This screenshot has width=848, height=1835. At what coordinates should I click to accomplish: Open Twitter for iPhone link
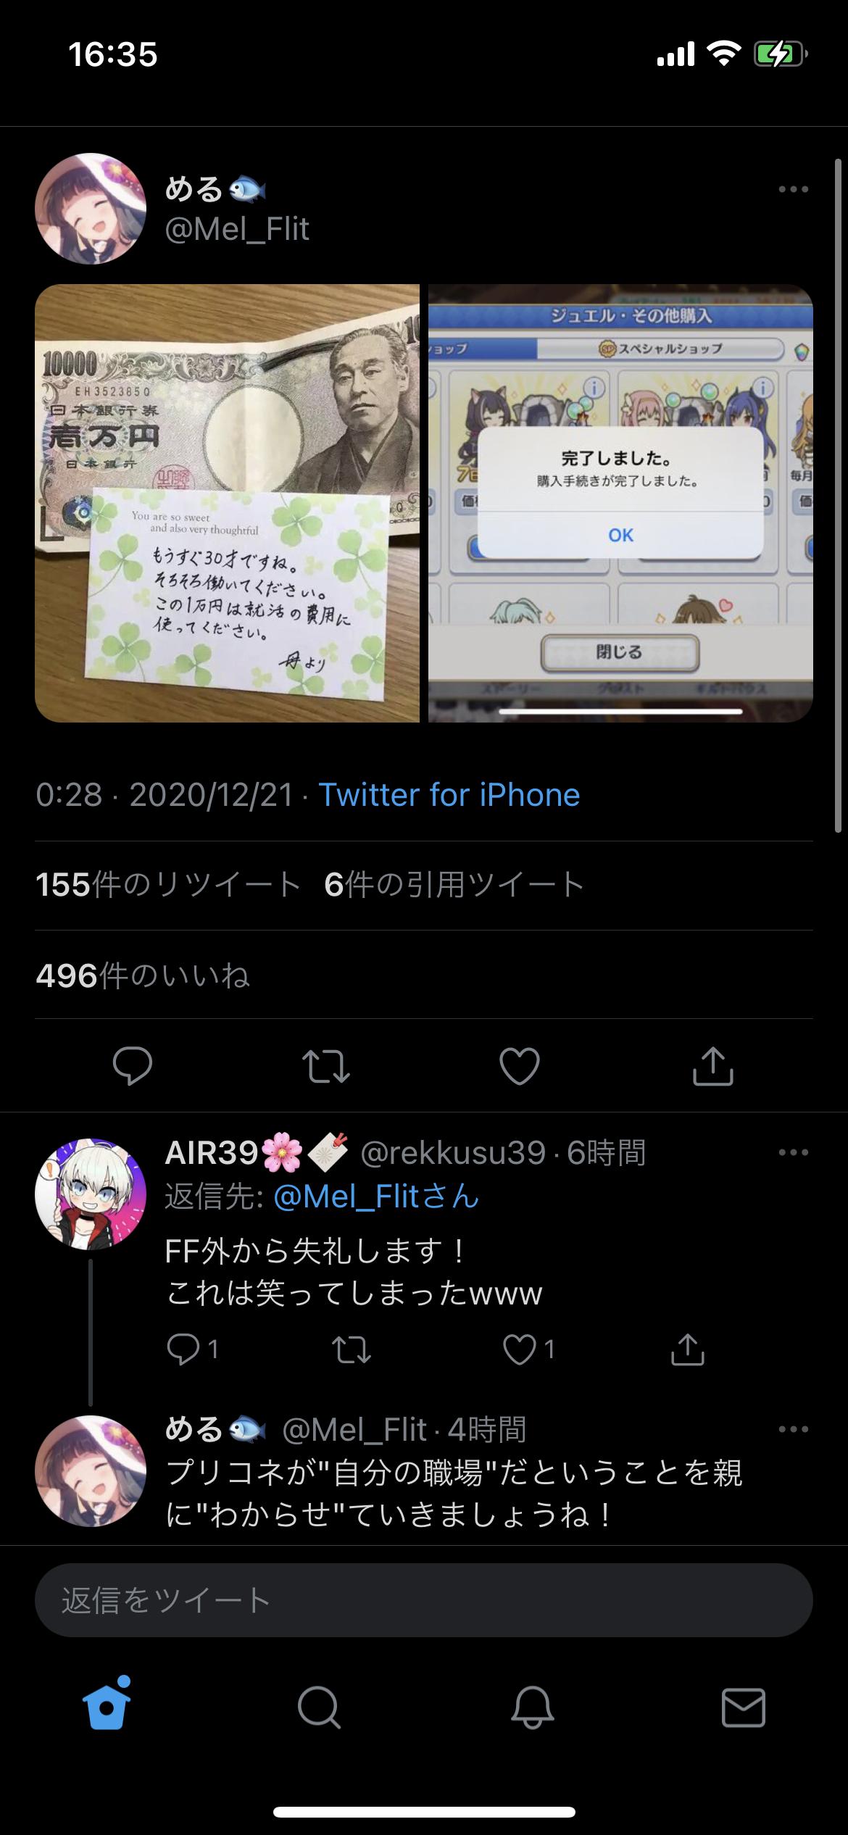pyautogui.click(x=449, y=795)
